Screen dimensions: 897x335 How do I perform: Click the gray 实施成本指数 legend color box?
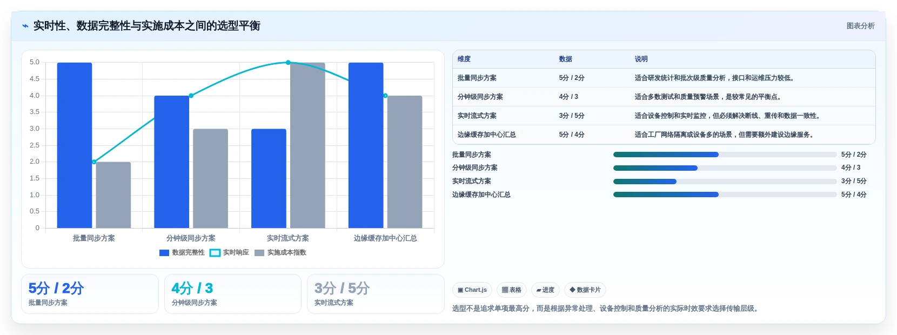coord(259,252)
